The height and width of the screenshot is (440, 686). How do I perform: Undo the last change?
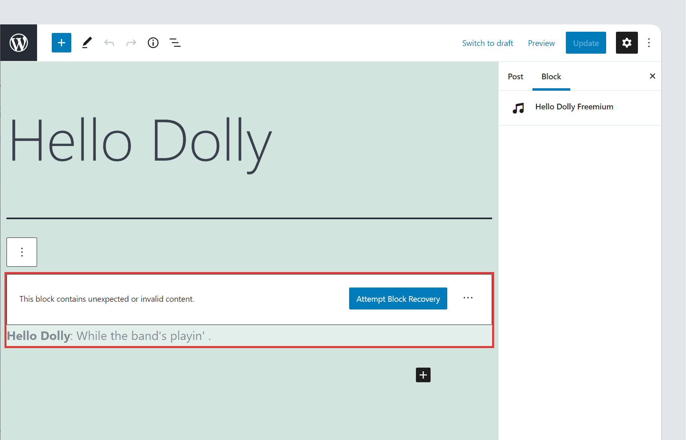click(x=109, y=43)
